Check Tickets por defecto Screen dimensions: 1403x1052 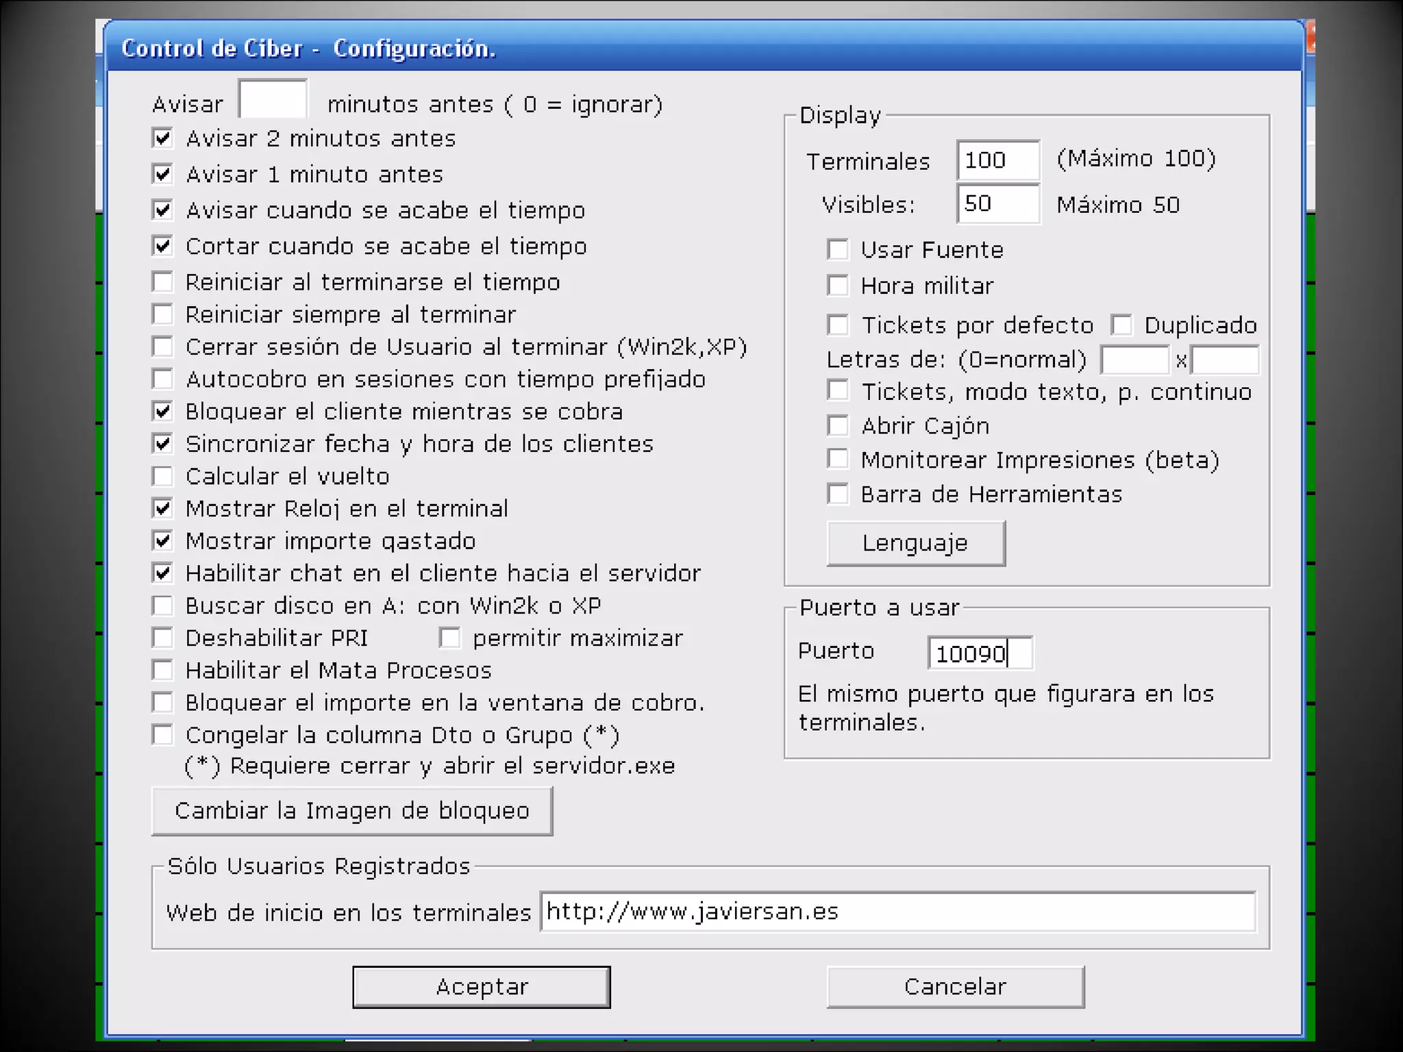coord(838,325)
